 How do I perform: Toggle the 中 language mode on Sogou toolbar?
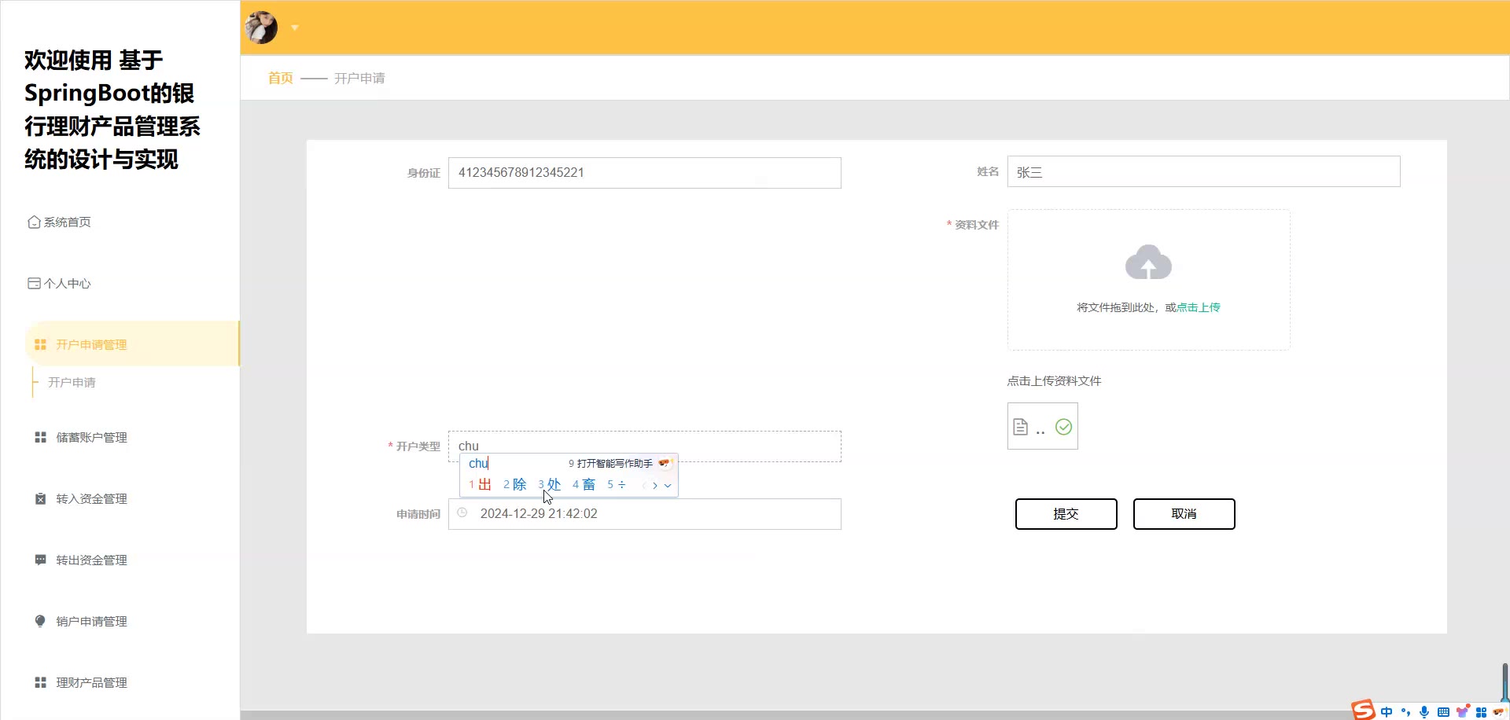pyautogui.click(x=1387, y=712)
